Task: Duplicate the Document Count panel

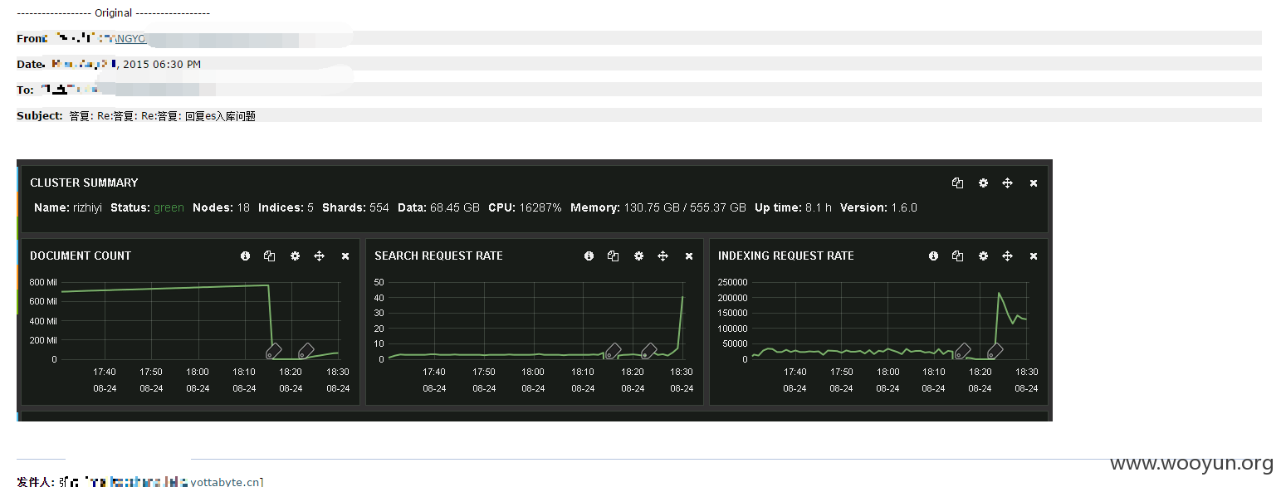Action: tap(269, 256)
